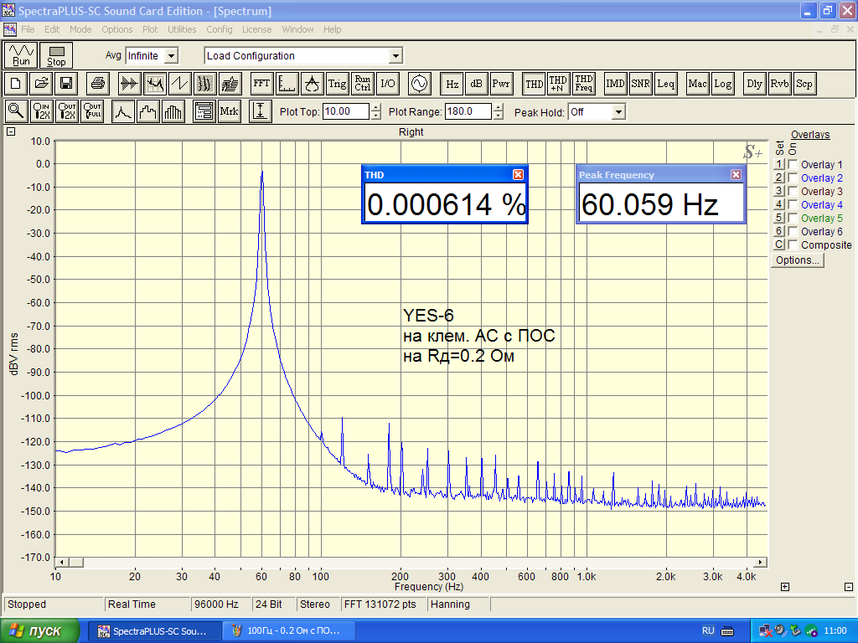Enable the Overlay 1 checkbox
This screenshot has width=858, height=643.
(793, 165)
